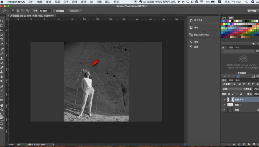Choose Add to Selection mode
Viewport: 259px width, 147px height.
tap(18, 11)
